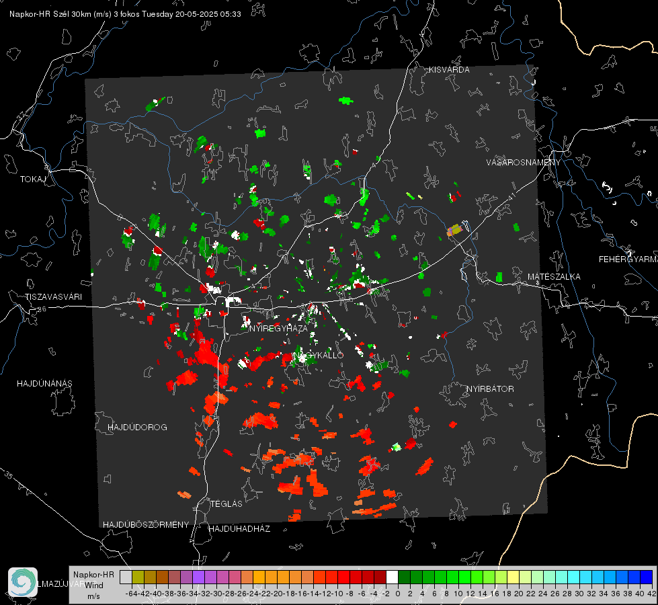This screenshot has width=658, height=605.
Task: Click the NYÍREGYHÁZA city label
Action: (x=278, y=328)
